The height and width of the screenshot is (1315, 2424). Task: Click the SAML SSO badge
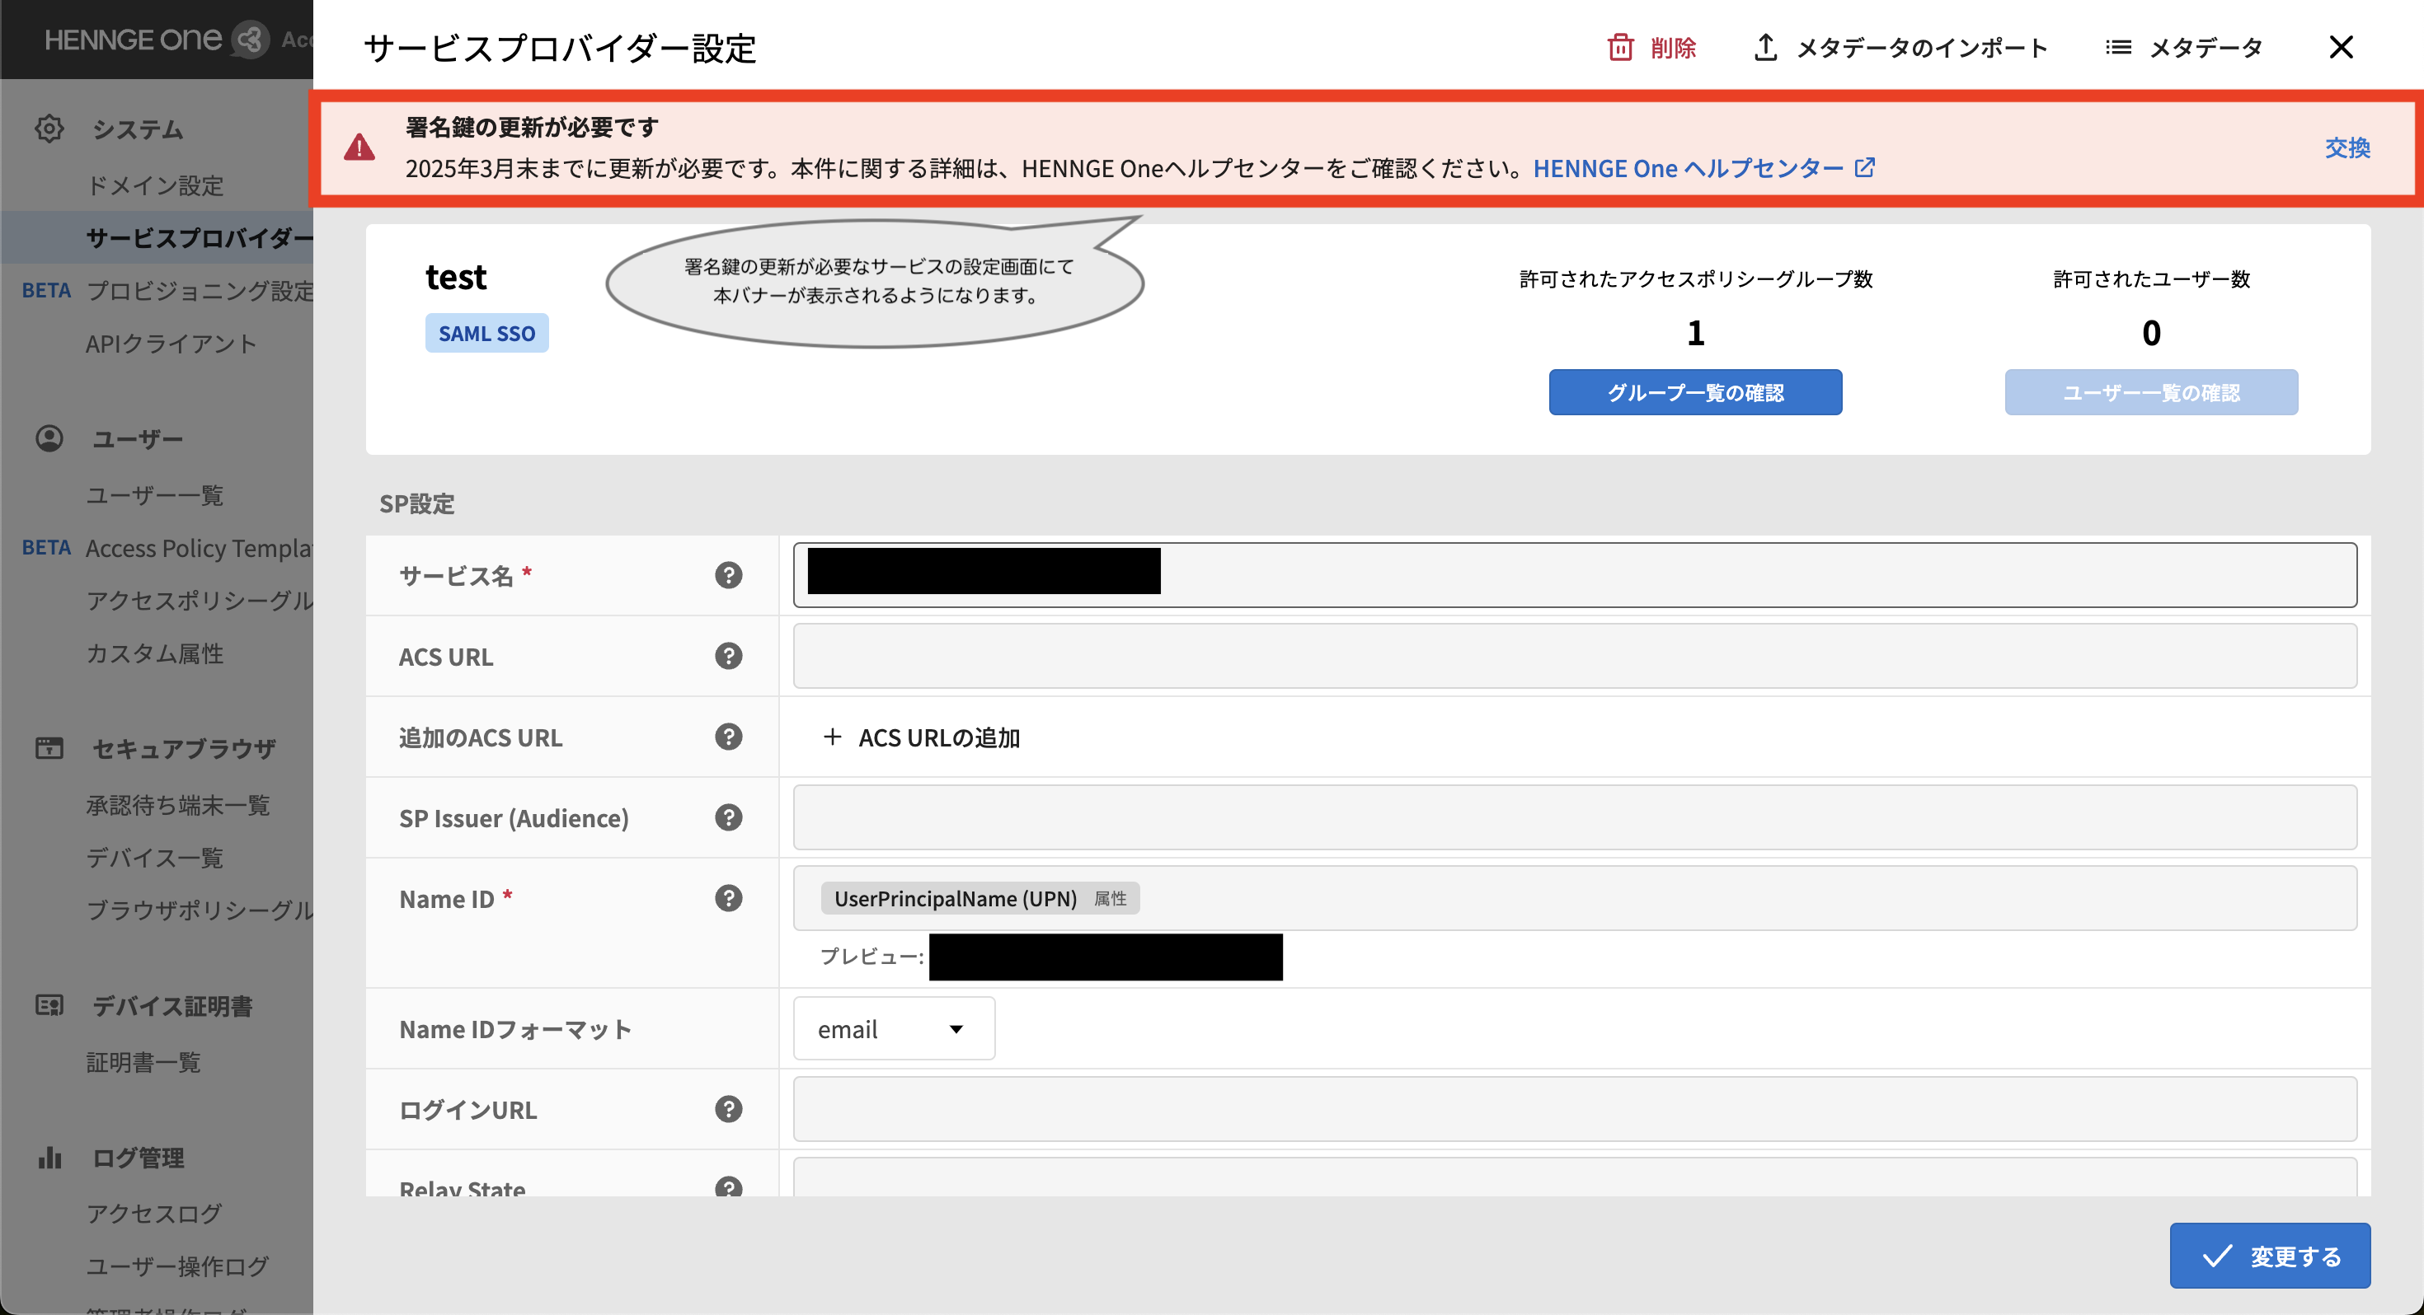tap(486, 333)
